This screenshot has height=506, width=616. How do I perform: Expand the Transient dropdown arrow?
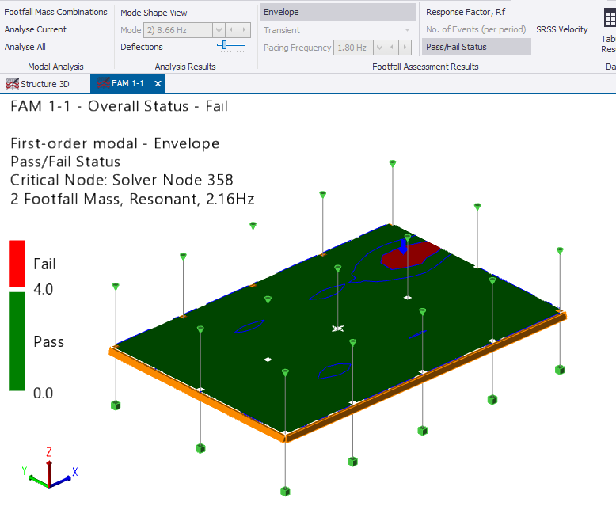point(407,30)
